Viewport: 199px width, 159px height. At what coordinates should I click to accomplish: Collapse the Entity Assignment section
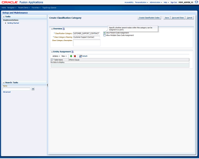click(x=52, y=52)
